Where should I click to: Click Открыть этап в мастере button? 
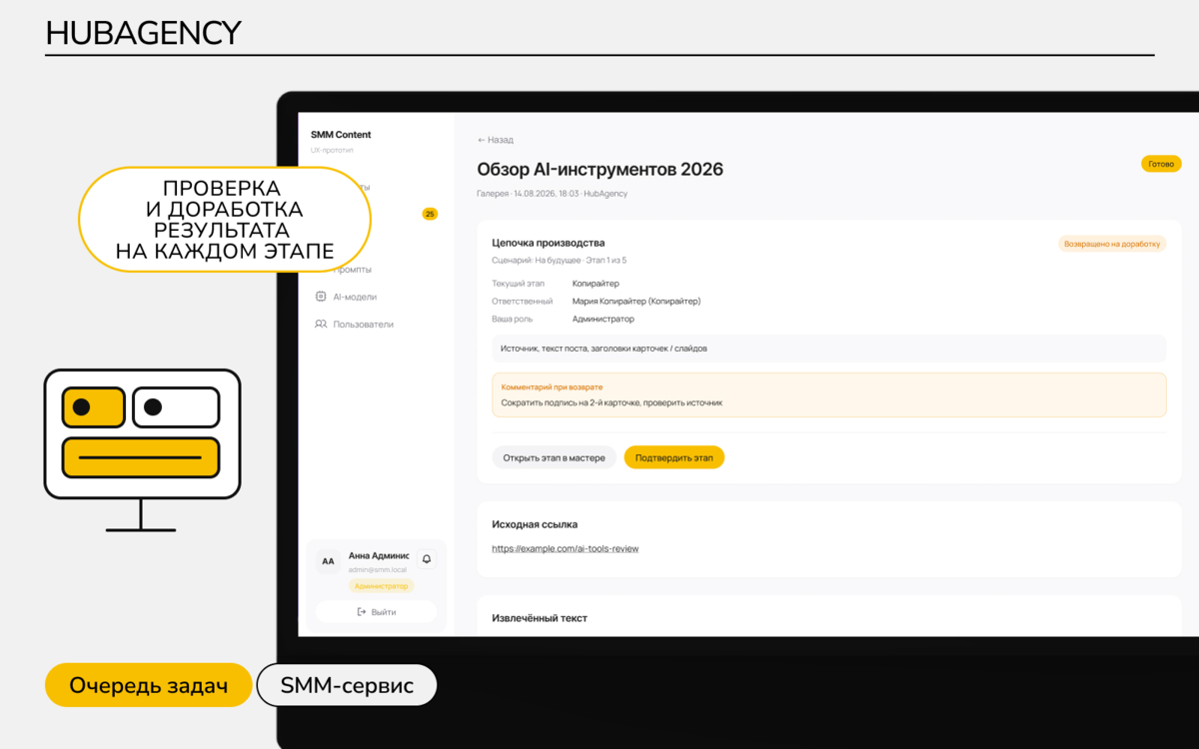coord(554,457)
